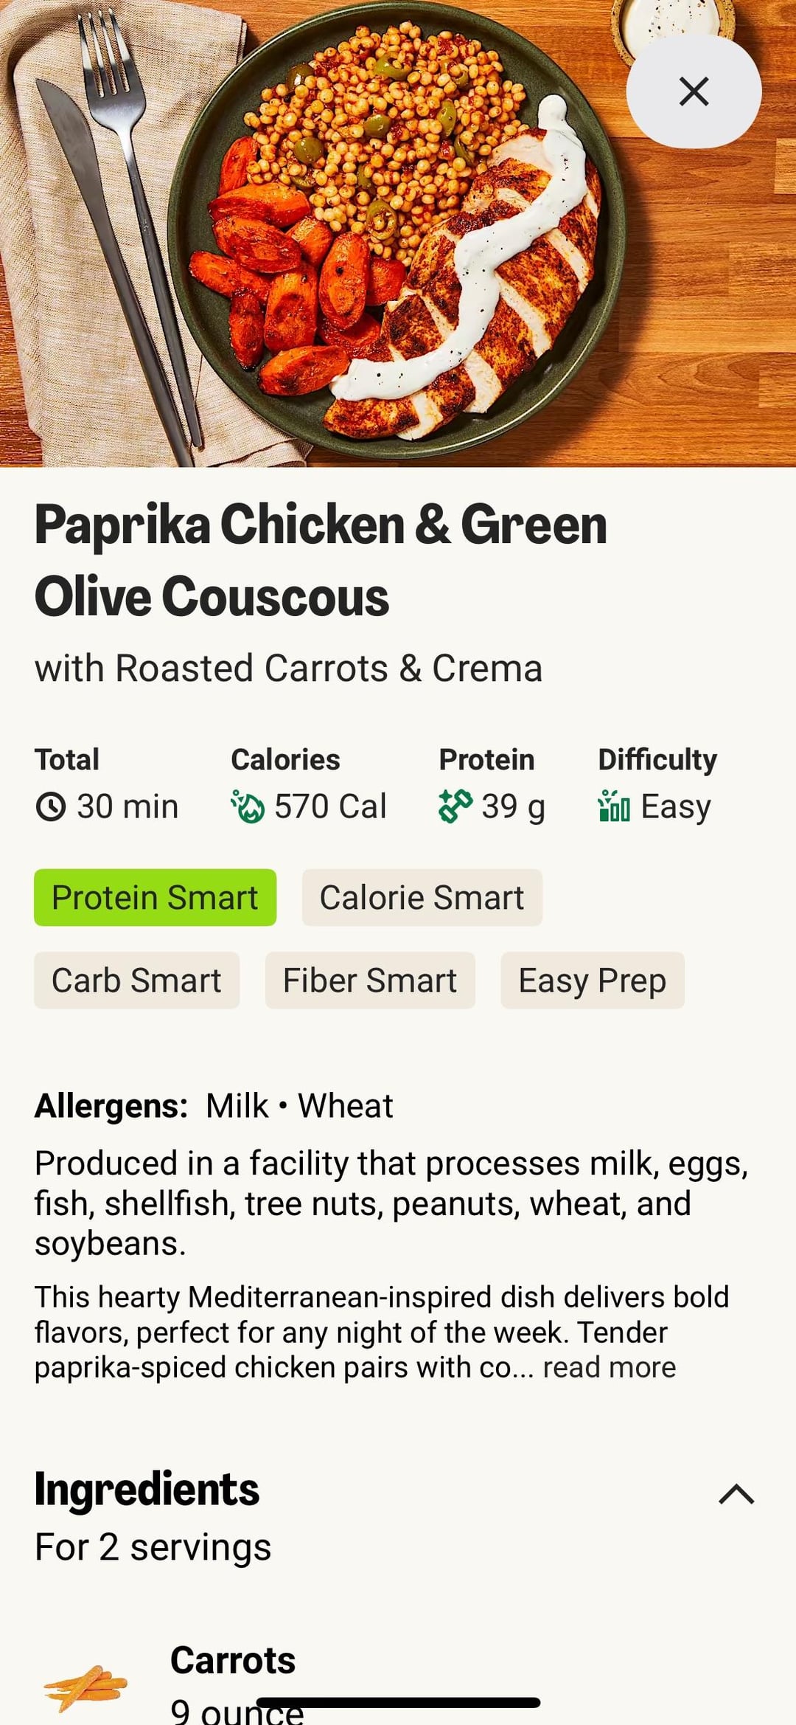Screen dimensions: 796x1725
Task: Tap the Paprika Chicken recipe title
Action: [321, 561]
